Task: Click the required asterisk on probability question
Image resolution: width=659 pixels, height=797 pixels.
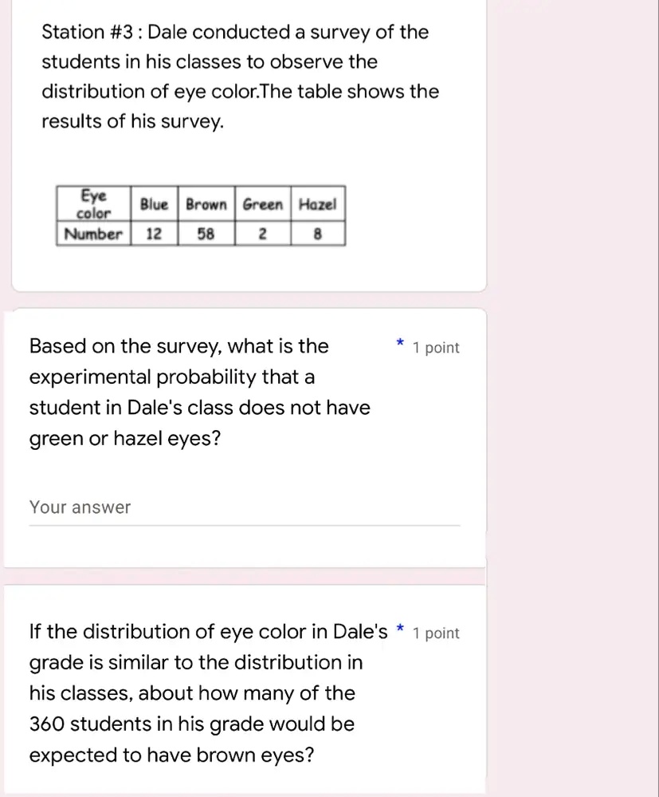Action: coord(400,345)
